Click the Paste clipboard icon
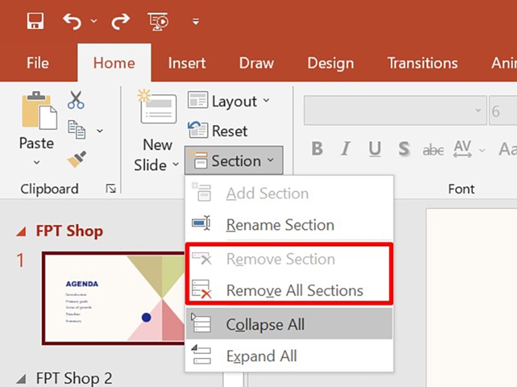The width and height of the screenshot is (517, 387). [x=39, y=110]
